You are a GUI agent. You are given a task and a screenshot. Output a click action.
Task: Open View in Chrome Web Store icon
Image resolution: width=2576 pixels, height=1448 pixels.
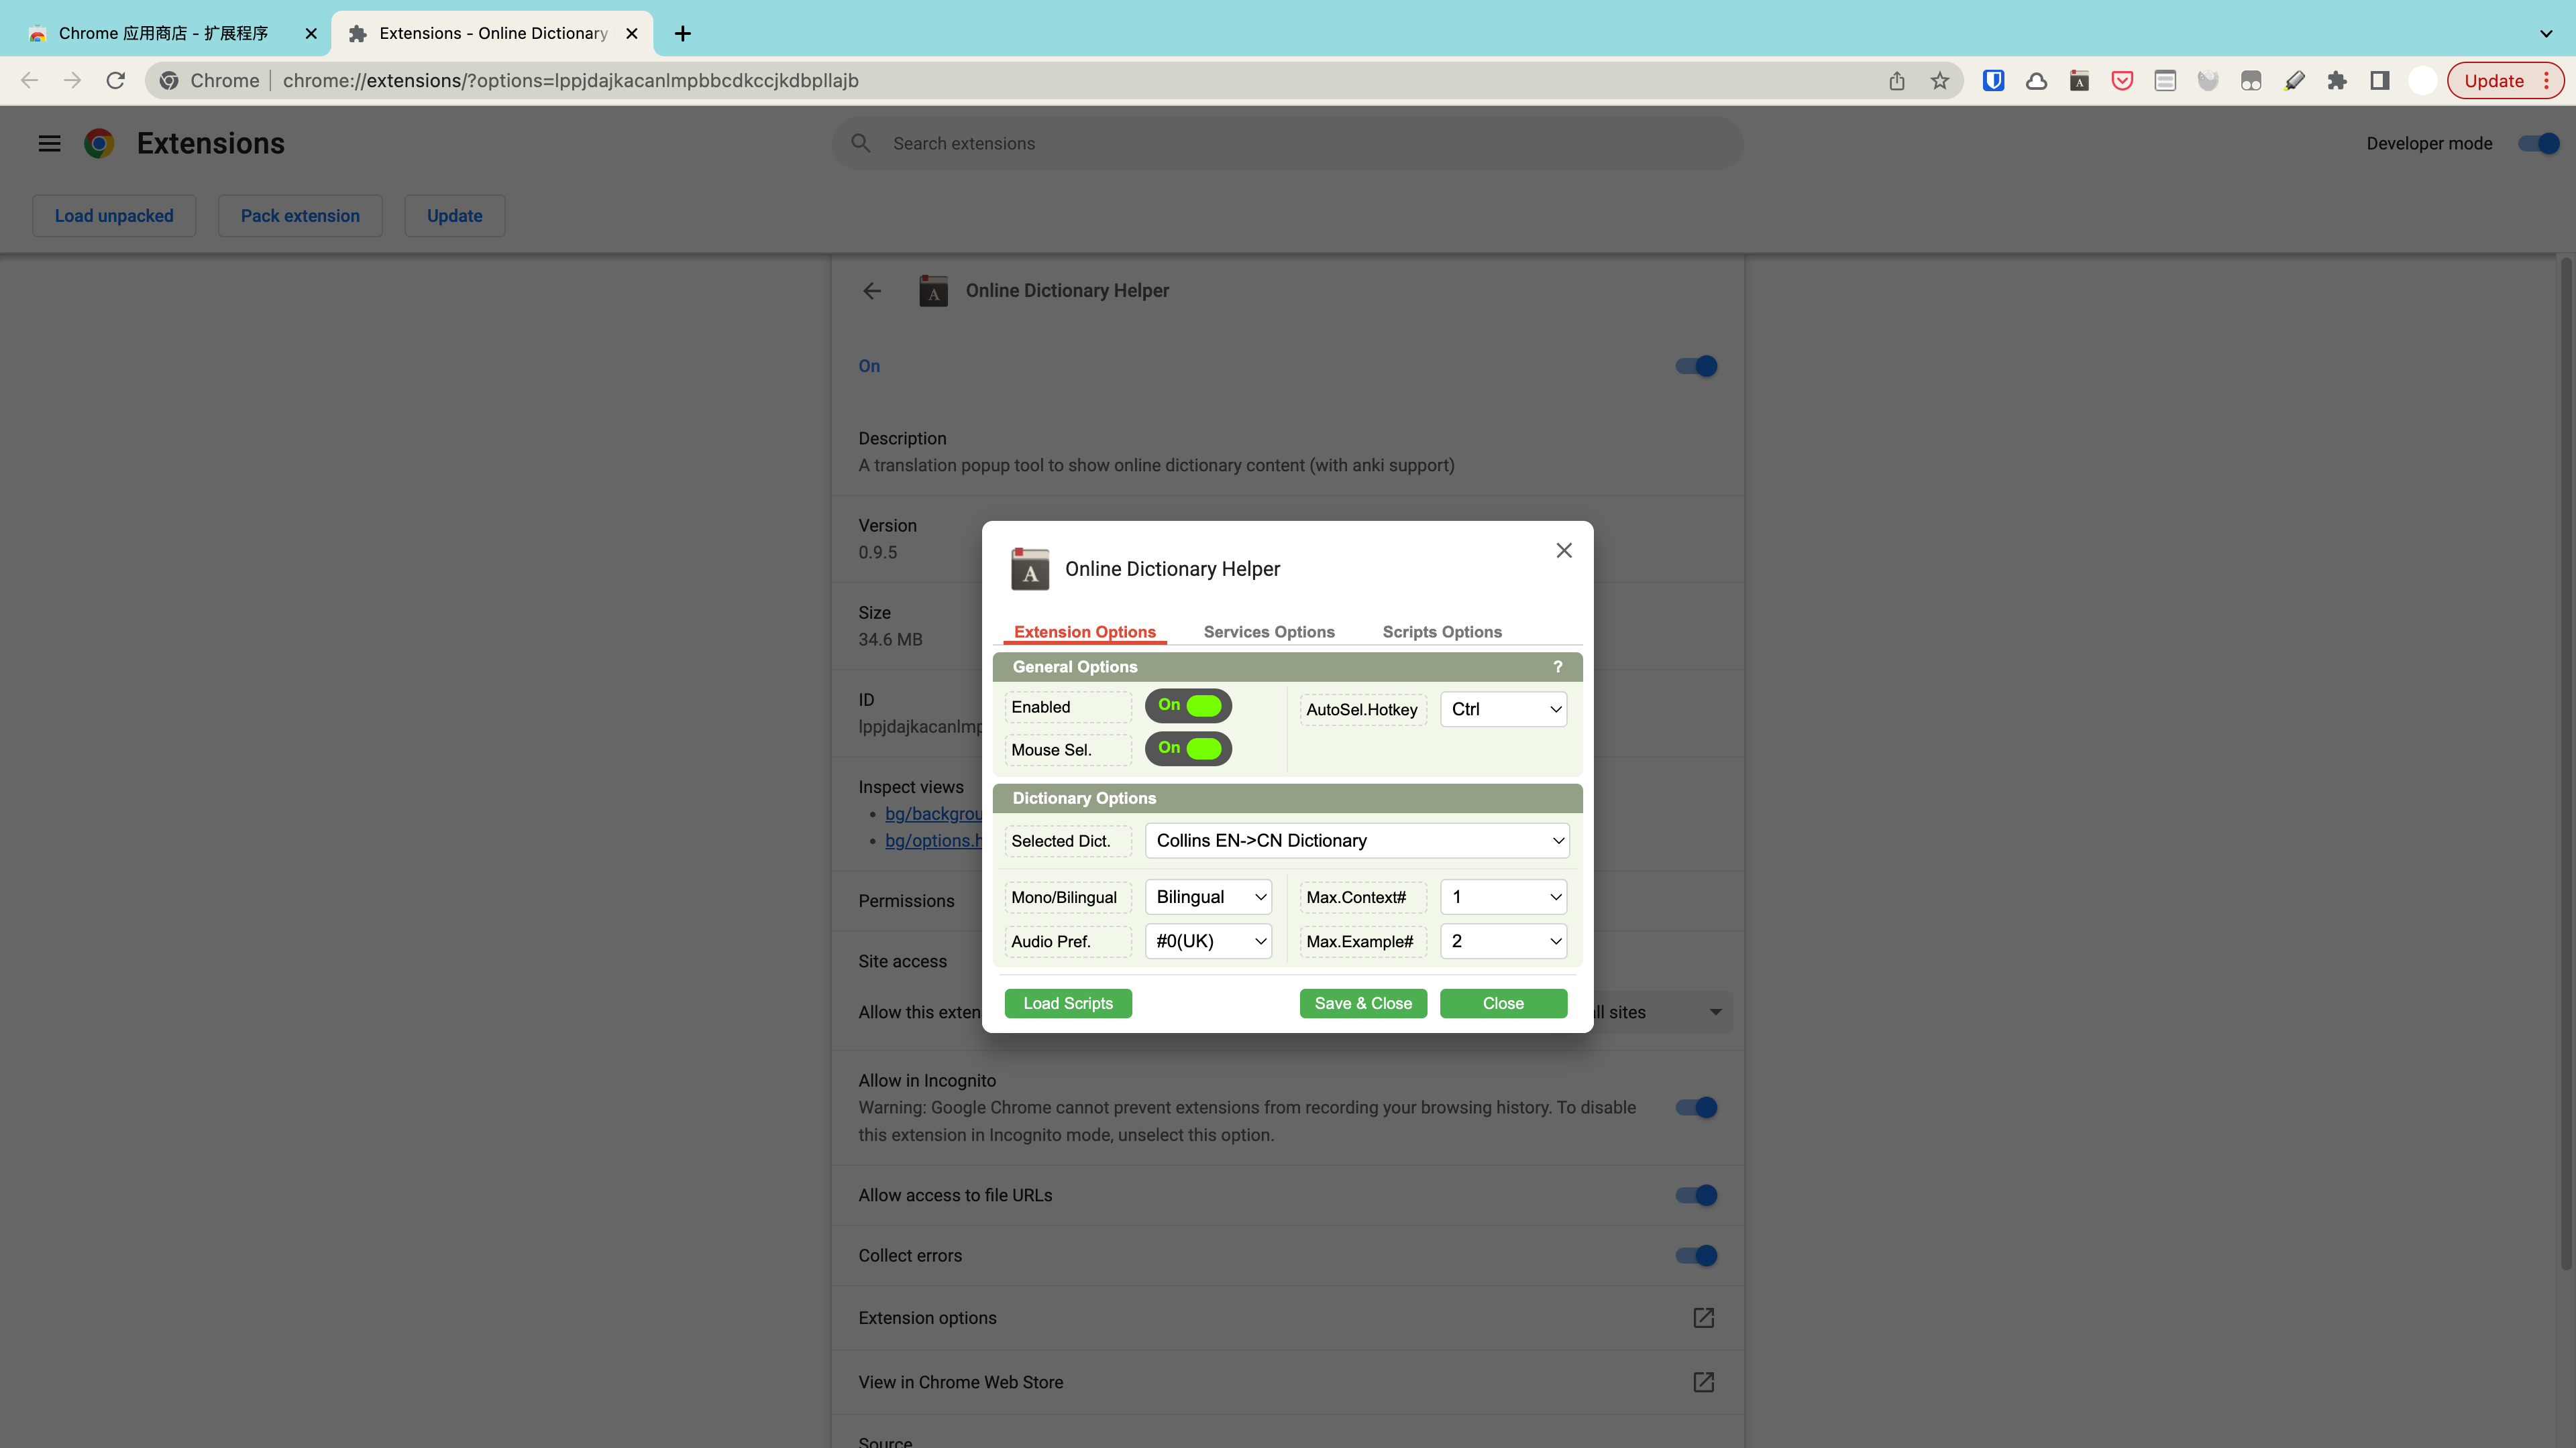(1704, 1382)
